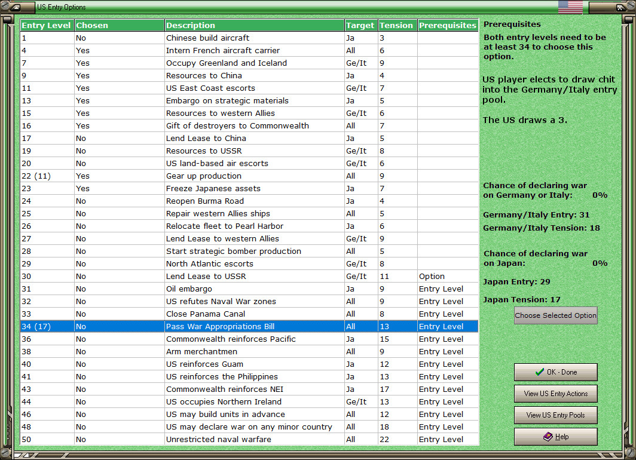Click tension value 18 in entry 48 row

coord(398,427)
